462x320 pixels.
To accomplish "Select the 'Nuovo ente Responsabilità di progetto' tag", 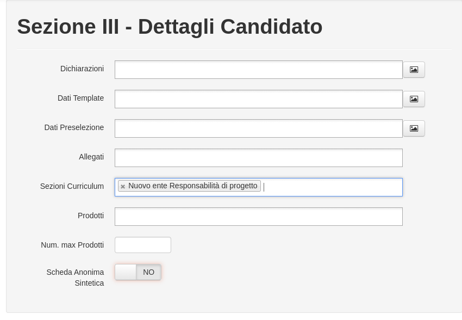I will click(x=193, y=186).
